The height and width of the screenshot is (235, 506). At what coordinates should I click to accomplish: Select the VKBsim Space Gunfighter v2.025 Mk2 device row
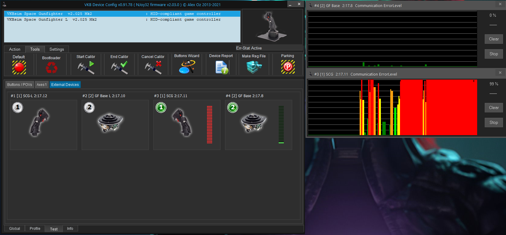(122, 14)
